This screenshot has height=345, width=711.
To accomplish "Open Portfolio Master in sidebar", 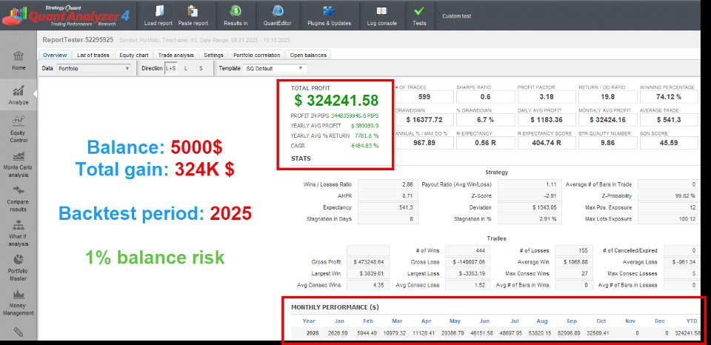I will 19,268.
